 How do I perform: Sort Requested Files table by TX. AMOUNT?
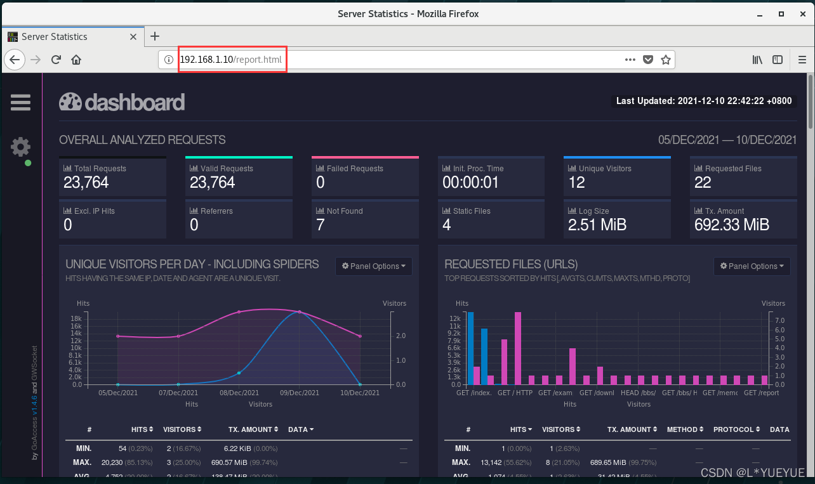click(x=632, y=429)
